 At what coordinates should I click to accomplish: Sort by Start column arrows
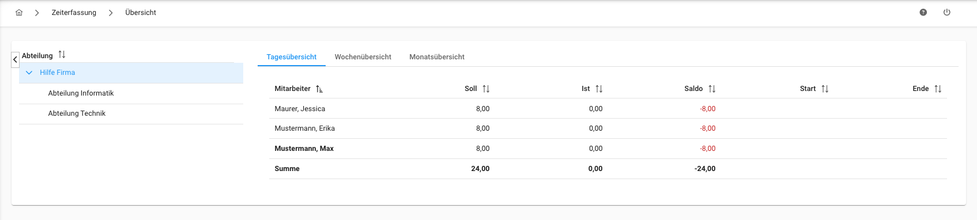pyautogui.click(x=825, y=89)
